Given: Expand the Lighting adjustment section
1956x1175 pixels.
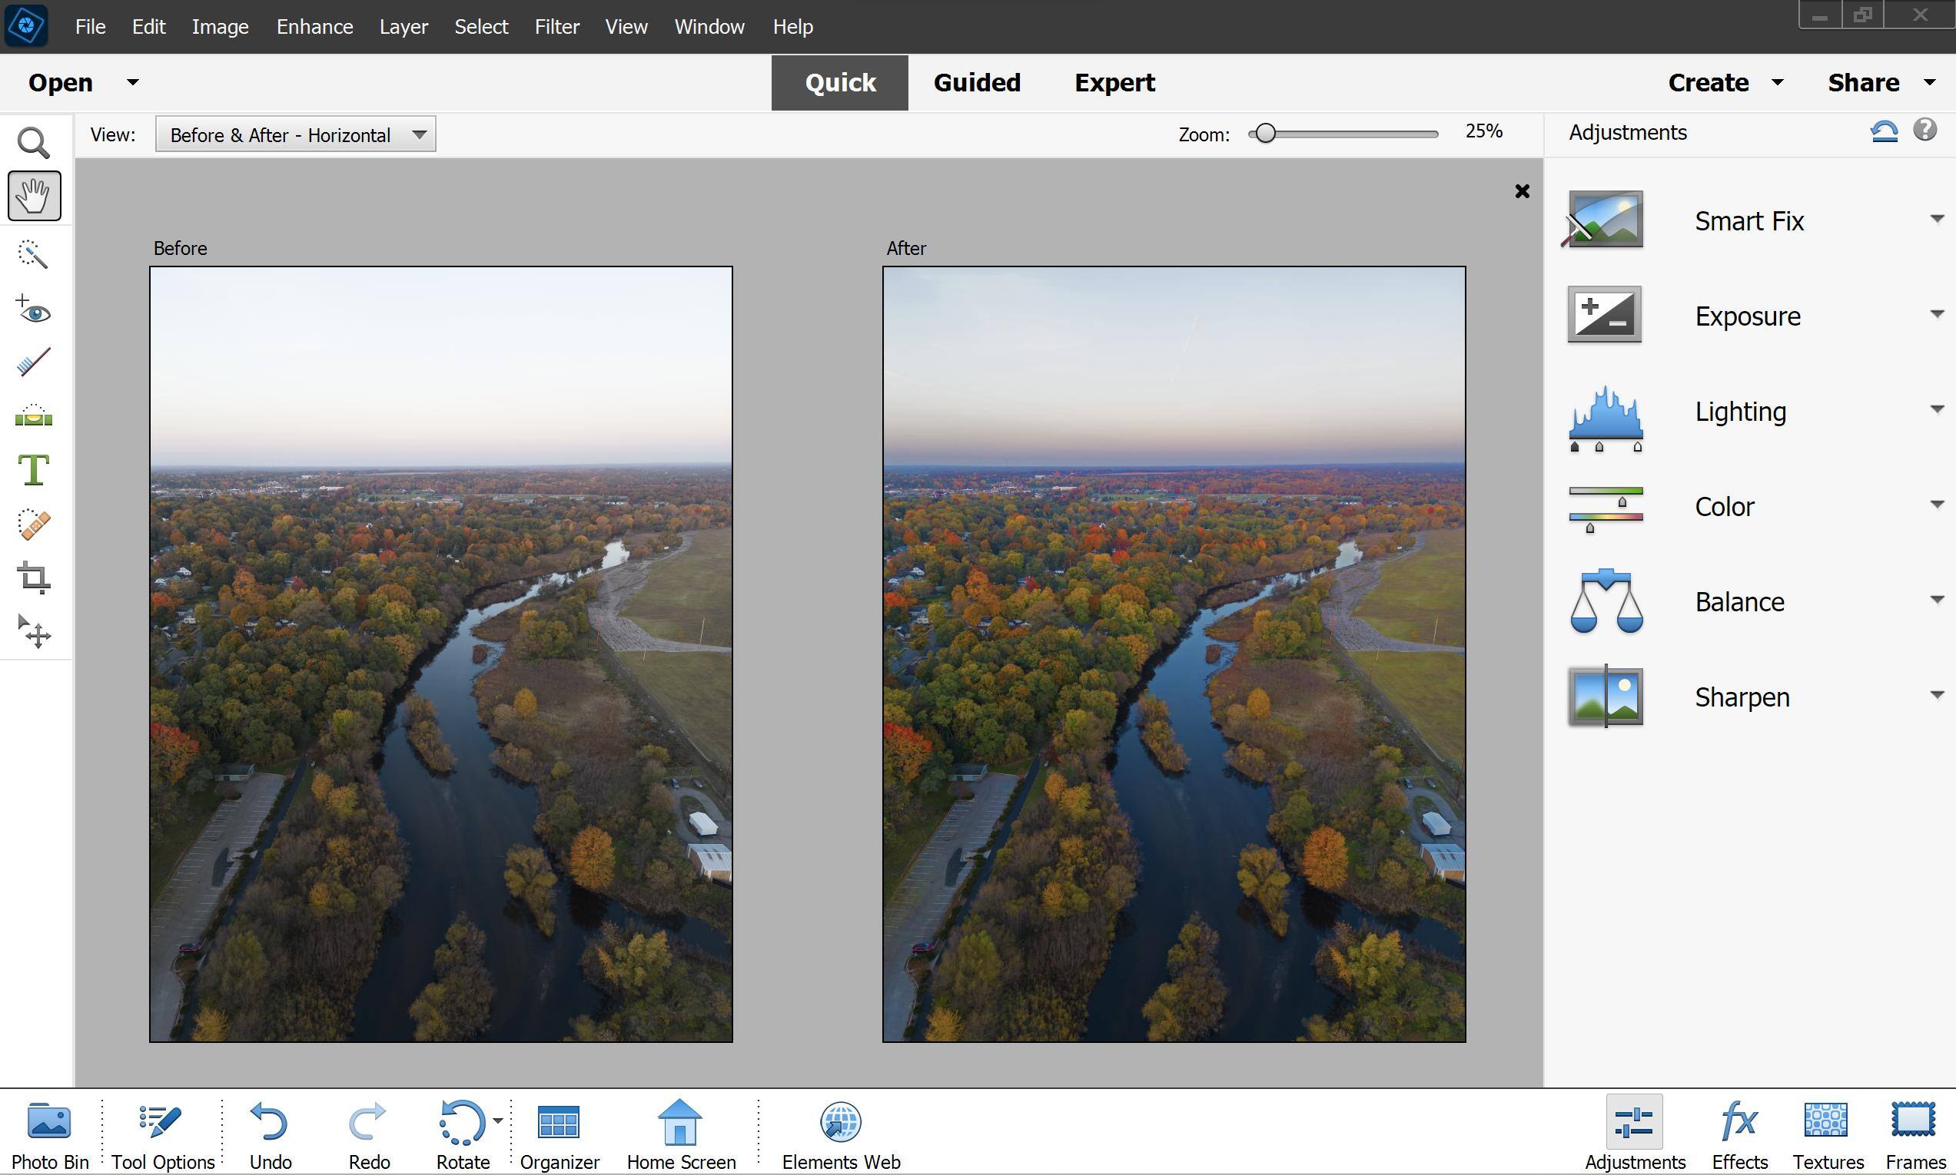Looking at the screenshot, I should [x=1936, y=409].
